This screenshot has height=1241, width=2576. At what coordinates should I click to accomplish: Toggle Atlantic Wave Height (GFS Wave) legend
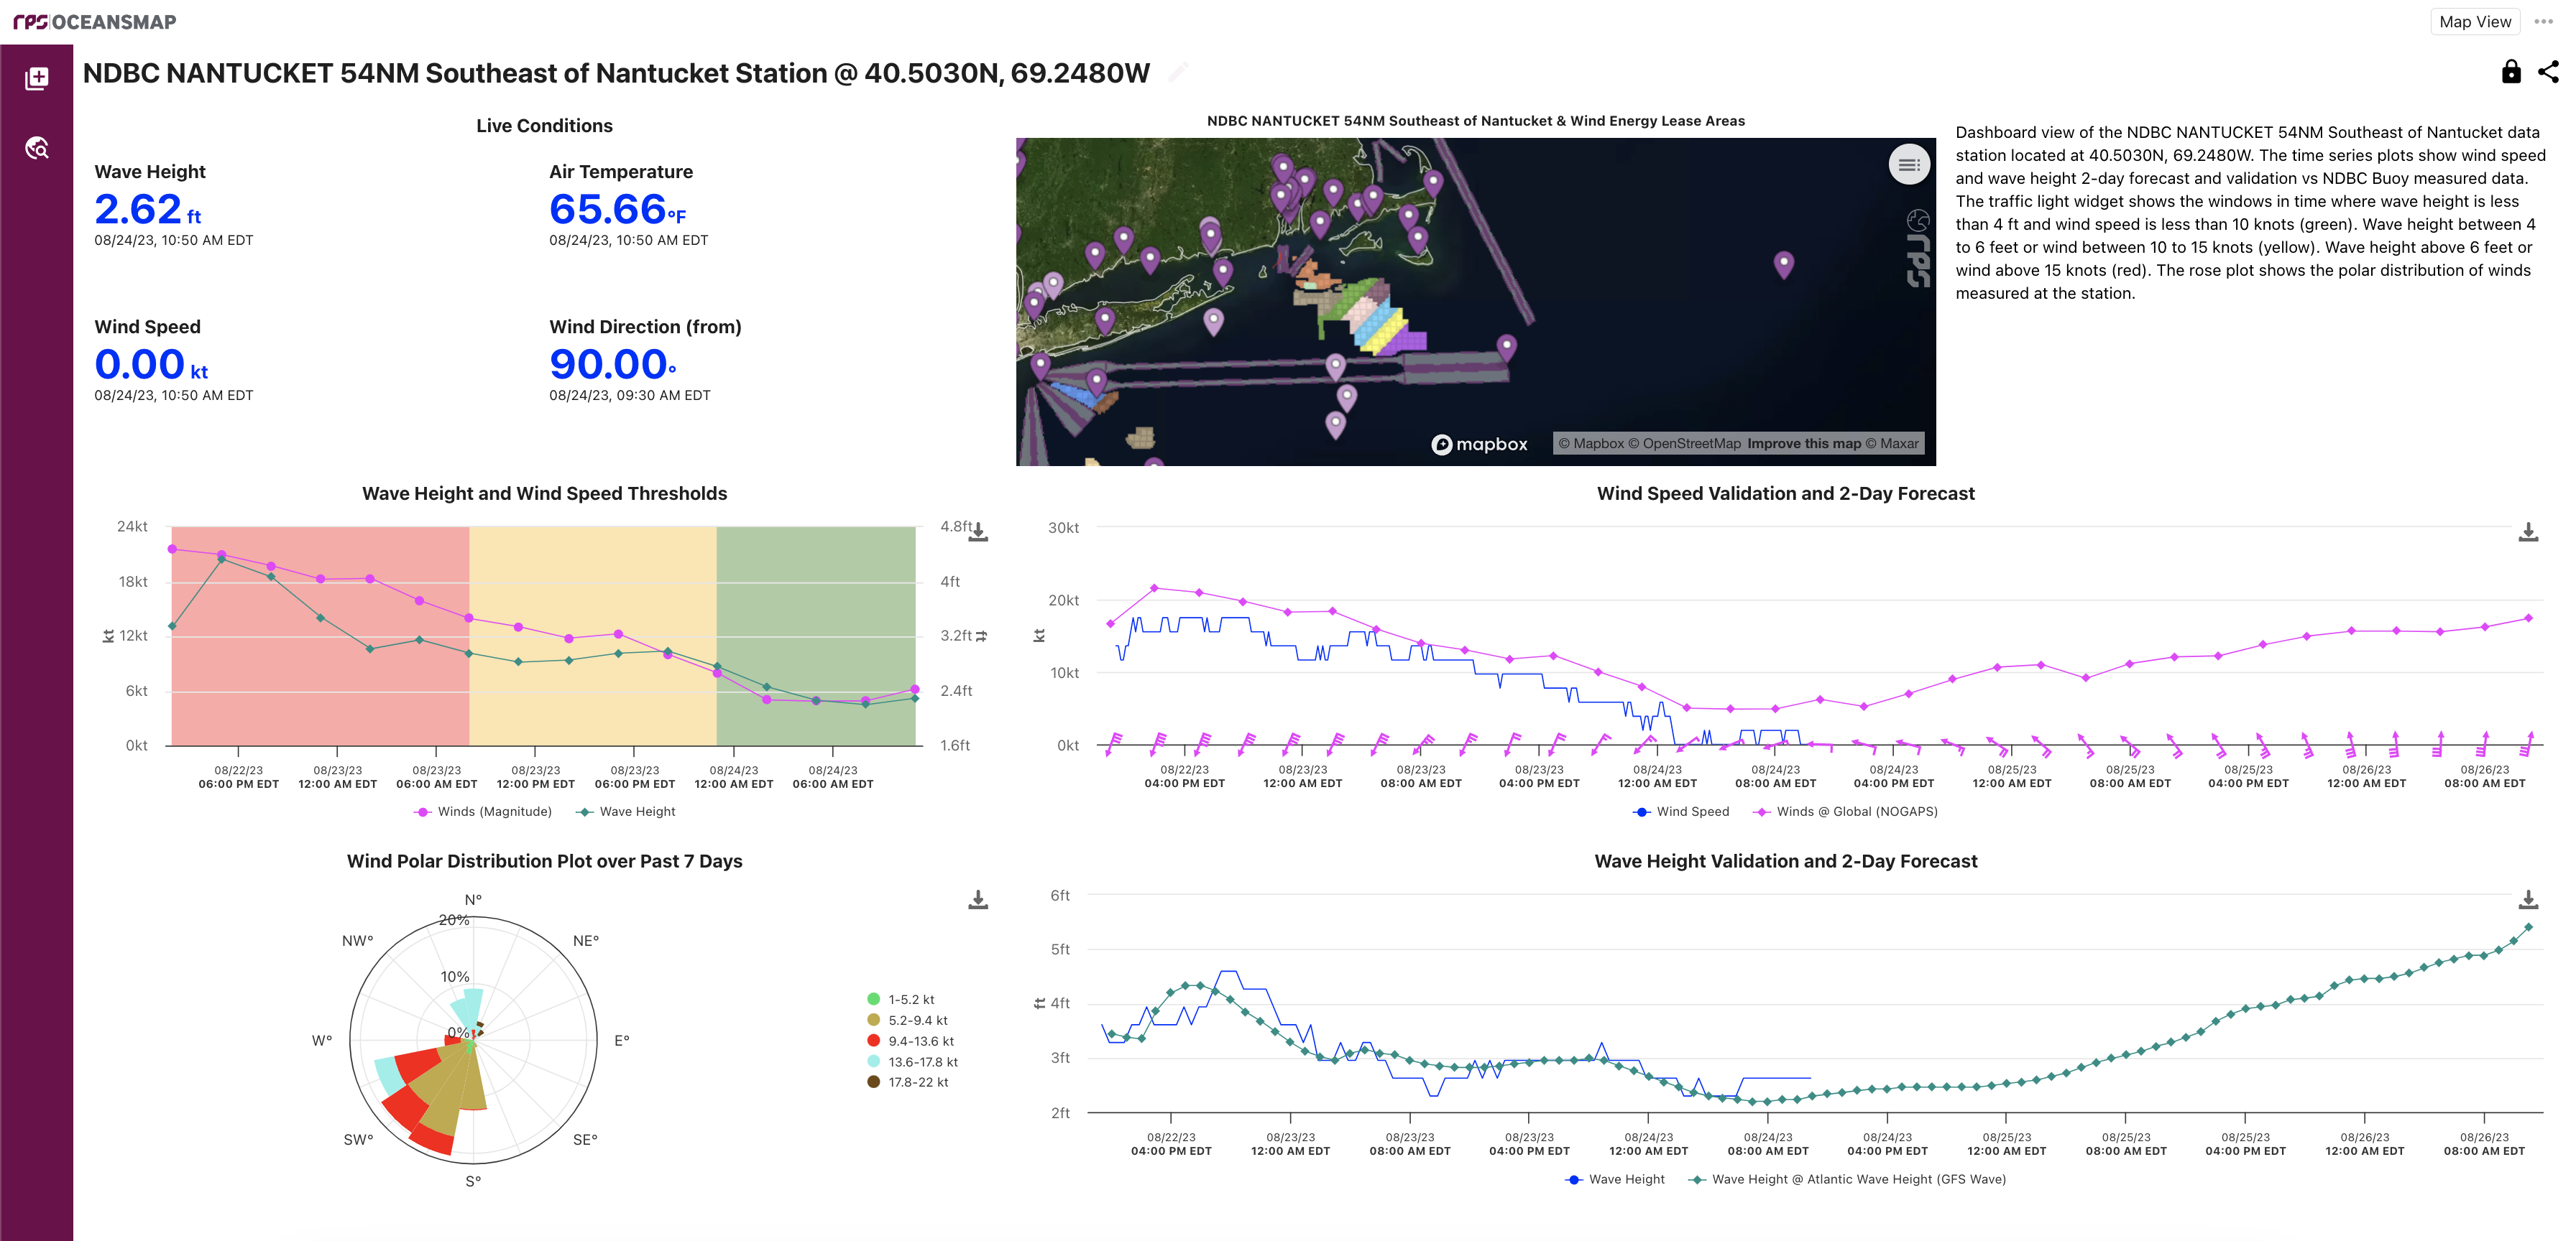[x=1847, y=1179]
